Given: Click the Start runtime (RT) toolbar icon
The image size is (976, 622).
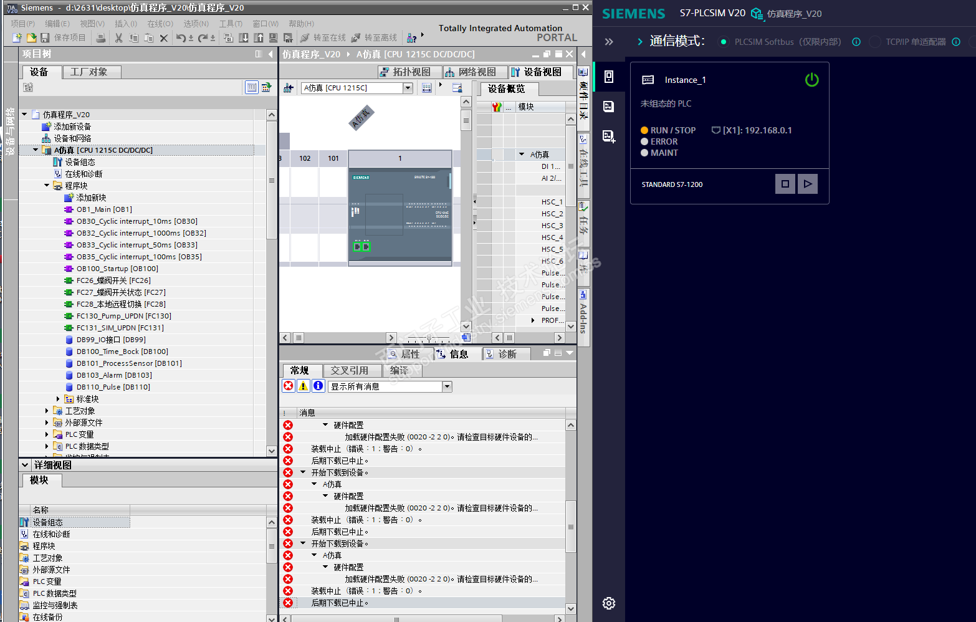Looking at the screenshot, I should (x=288, y=38).
